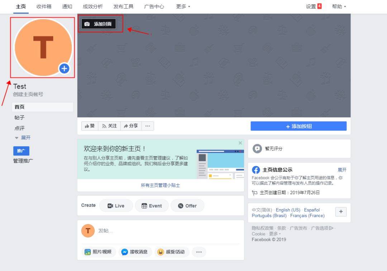
Task: Open 条款 footer link
Action: tap(282, 228)
